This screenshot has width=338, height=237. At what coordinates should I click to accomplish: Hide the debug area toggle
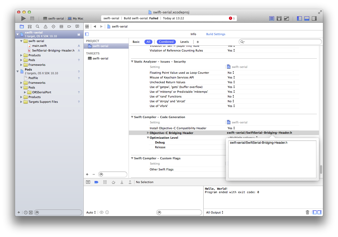pos(88,182)
